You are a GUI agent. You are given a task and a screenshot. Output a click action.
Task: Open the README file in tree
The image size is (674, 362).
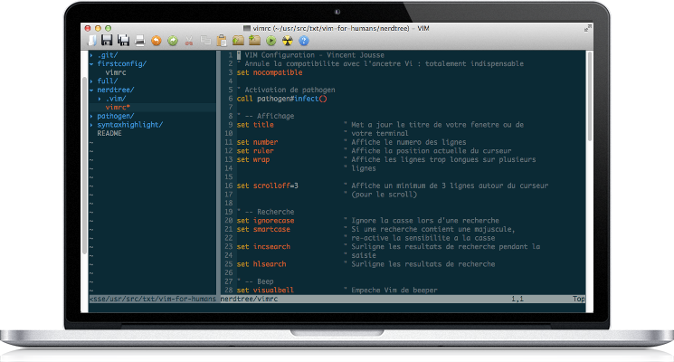click(x=109, y=134)
